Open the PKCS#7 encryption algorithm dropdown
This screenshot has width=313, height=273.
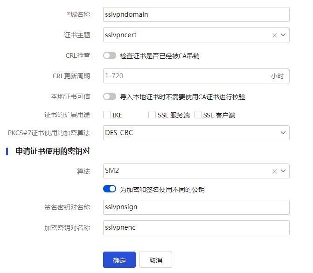[283, 133]
